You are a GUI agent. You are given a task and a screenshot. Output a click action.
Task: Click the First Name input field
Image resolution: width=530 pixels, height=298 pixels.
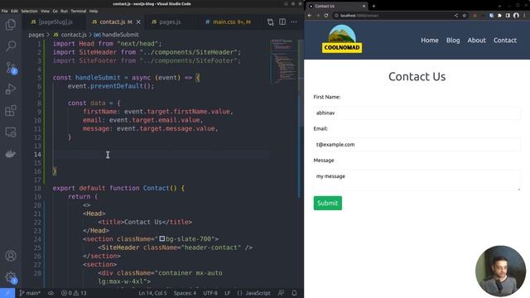tap(417, 113)
